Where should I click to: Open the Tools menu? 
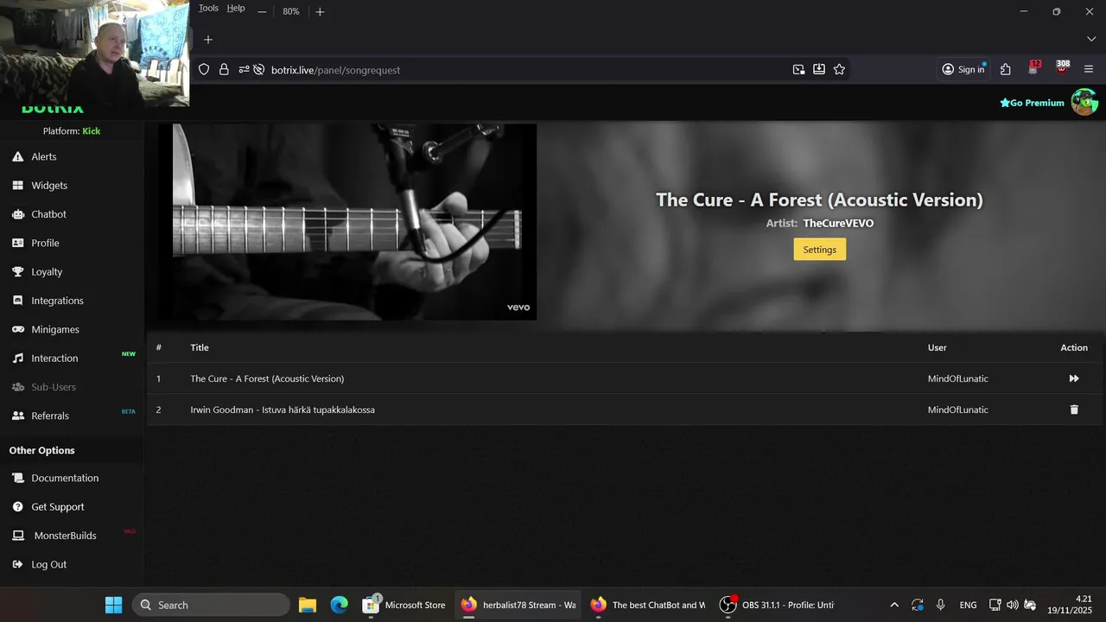[208, 8]
